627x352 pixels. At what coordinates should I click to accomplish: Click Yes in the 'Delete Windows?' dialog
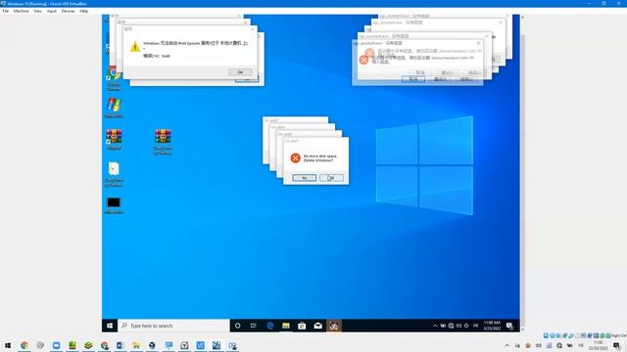[x=304, y=178]
